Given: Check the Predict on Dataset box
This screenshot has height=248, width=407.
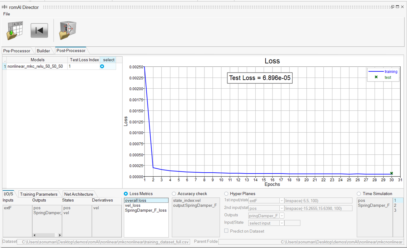Looking at the screenshot, I should pos(226,231).
